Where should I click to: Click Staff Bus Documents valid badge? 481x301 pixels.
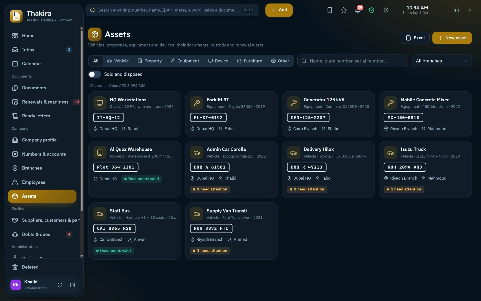pyautogui.click(x=113, y=251)
